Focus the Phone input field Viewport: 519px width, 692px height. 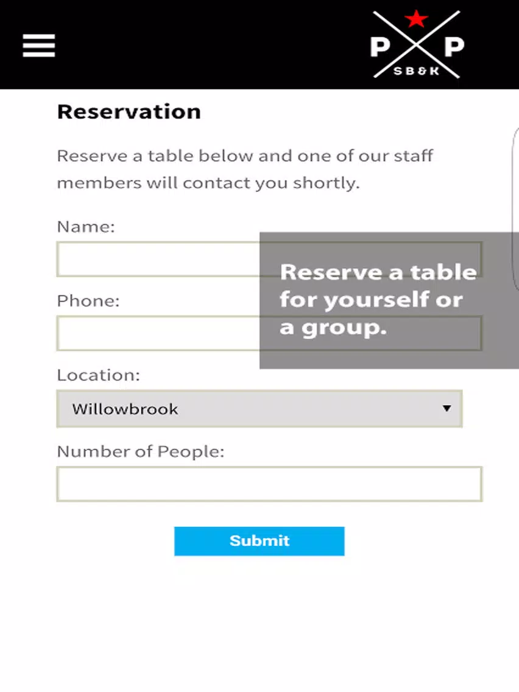tap(158, 334)
